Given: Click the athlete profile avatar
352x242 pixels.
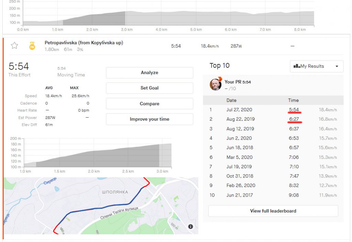Looking at the screenshot, I should coord(216,85).
